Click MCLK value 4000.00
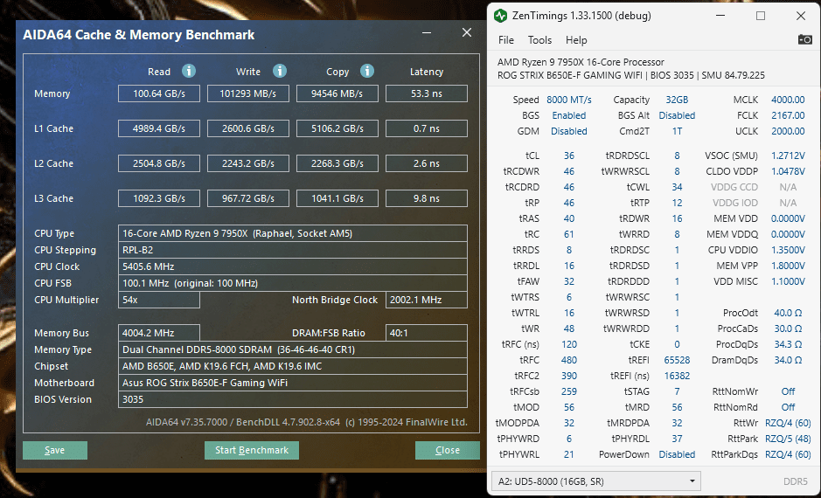 pos(788,100)
